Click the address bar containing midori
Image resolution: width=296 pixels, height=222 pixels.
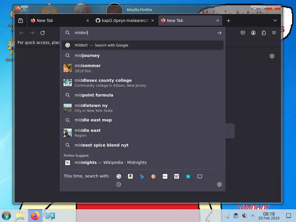[143, 33]
